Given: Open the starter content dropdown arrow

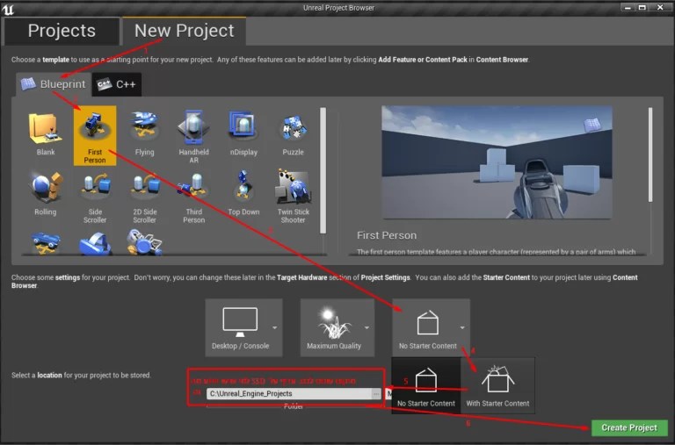Looking at the screenshot, I should click(x=462, y=327).
